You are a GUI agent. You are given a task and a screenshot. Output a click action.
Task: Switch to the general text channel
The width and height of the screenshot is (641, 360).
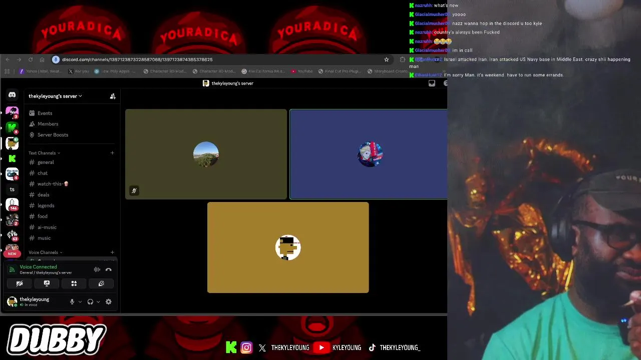coord(72,162)
